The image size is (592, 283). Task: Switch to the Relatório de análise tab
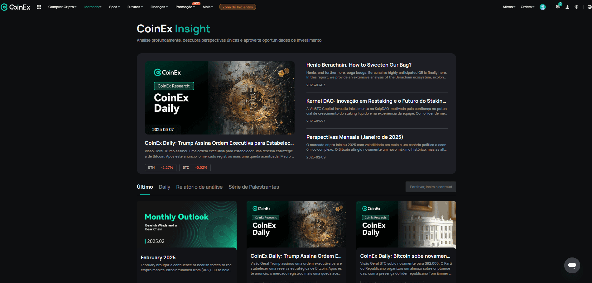(199, 187)
